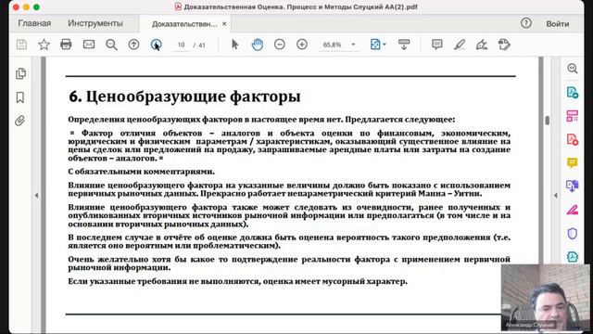
Task: Open Create PDF tool in right pane
Action: pos(573,139)
